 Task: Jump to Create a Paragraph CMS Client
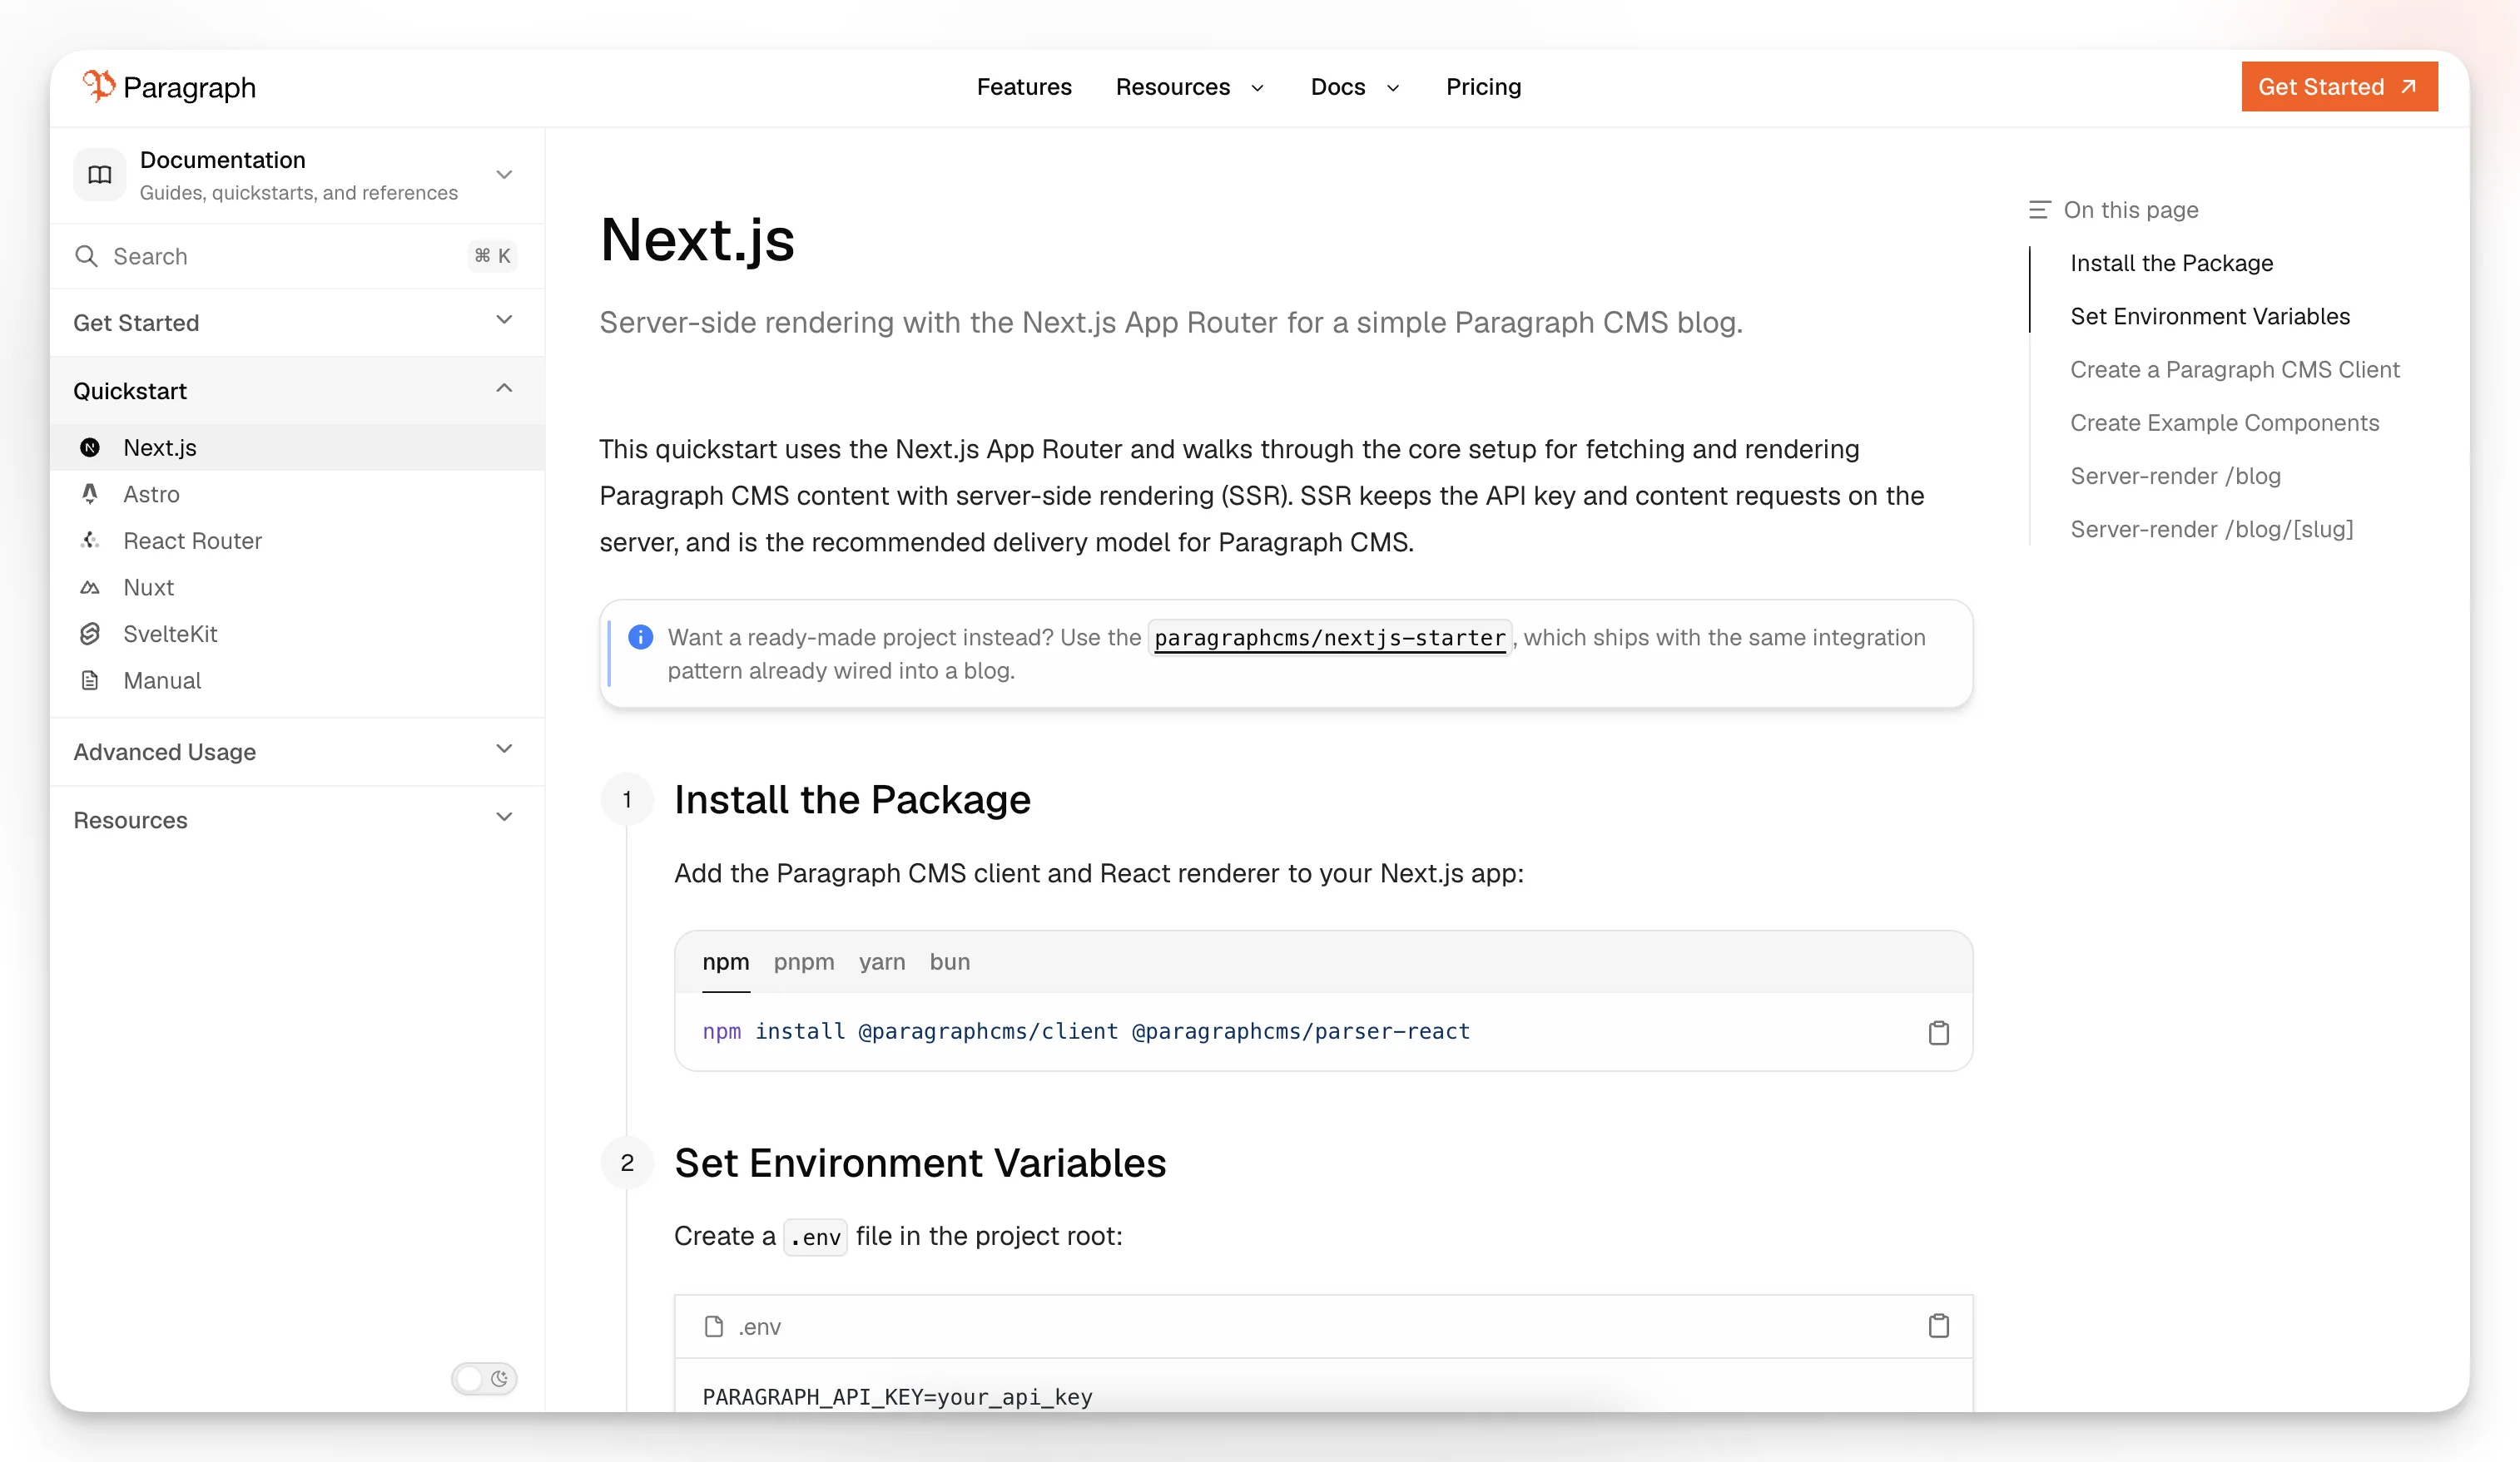click(2234, 368)
